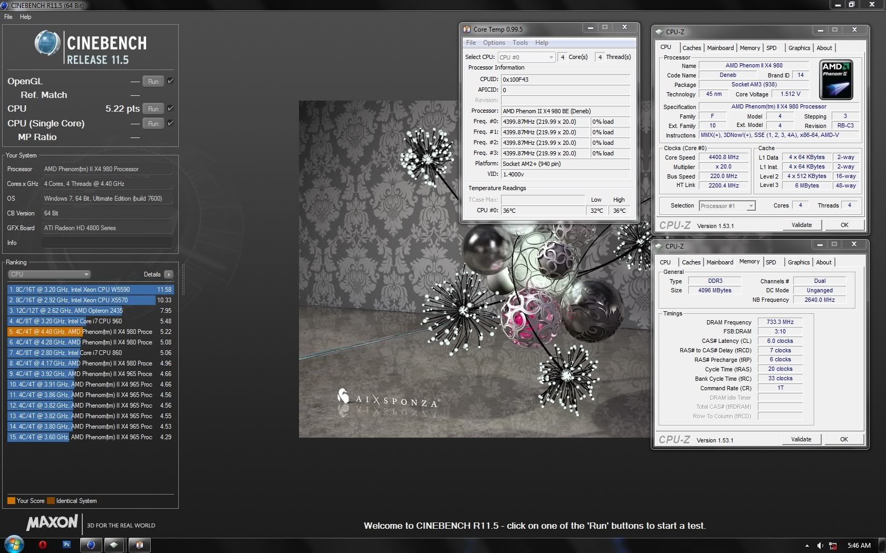Click OK in lower CPU-Z Memory window
The height and width of the screenshot is (553, 886).
point(844,439)
